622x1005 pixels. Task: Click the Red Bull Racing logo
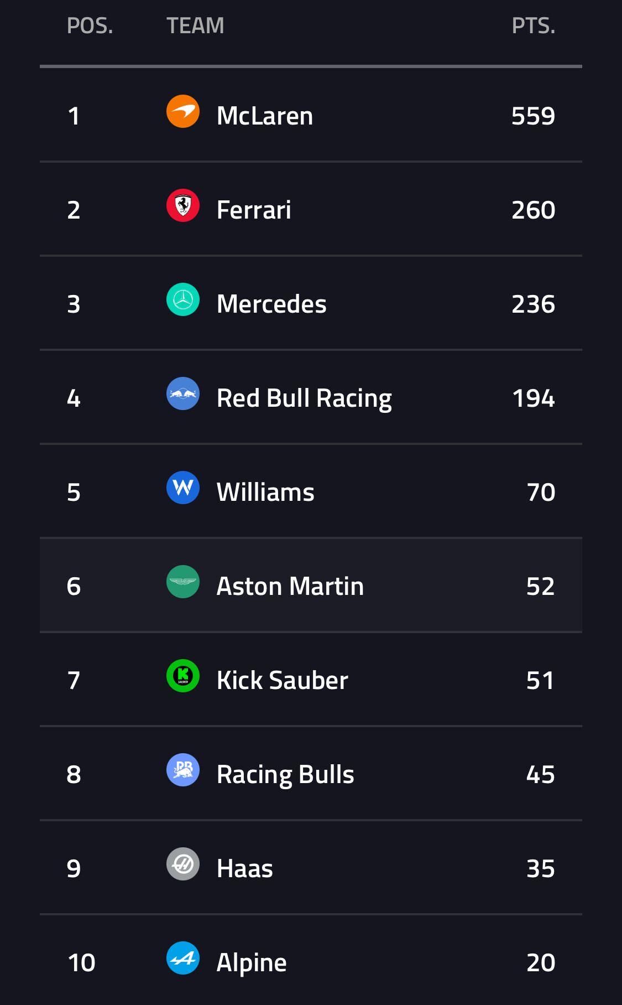[183, 393]
